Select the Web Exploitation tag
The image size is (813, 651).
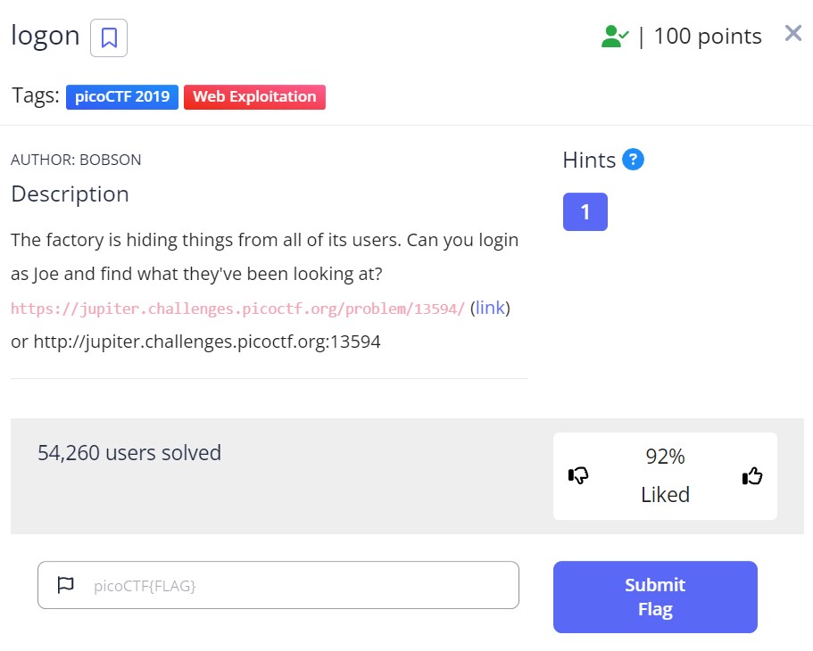pyautogui.click(x=254, y=97)
